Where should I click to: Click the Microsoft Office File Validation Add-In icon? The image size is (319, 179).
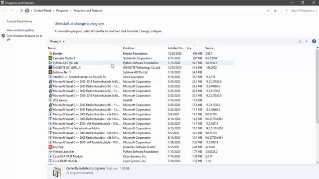coord(50,128)
